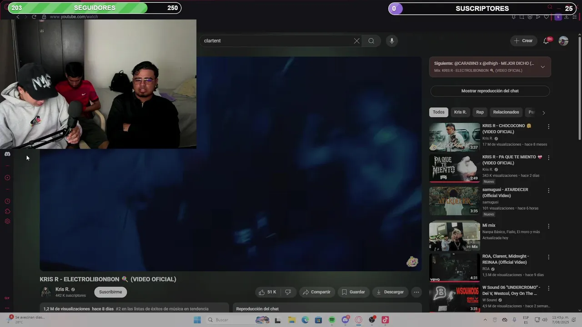Show hidden system tray icons
Image resolution: width=582 pixels, height=327 pixels.
tap(485, 320)
